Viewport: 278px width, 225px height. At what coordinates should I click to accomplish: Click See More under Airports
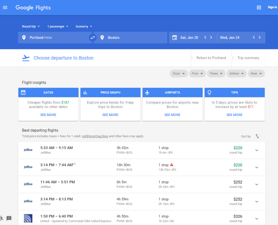[172, 115]
